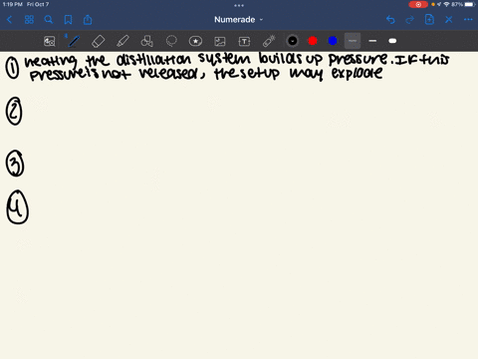This screenshot has width=478, height=359.
Task: Select the medium stroke width
Action: tap(372, 41)
